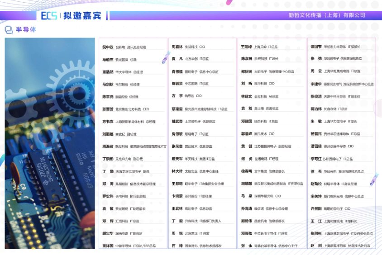
Task: Select the 丁崇彬 艾比森光电 row
Action: tap(123, 159)
